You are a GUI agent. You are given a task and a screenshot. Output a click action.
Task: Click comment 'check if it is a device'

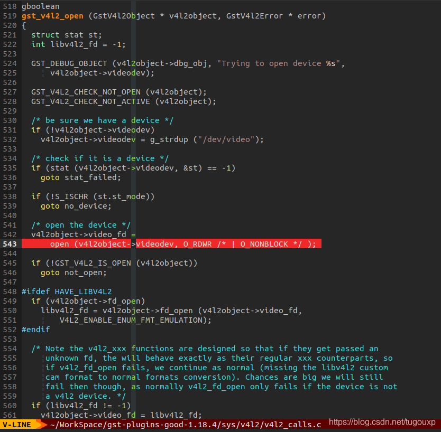point(100,158)
